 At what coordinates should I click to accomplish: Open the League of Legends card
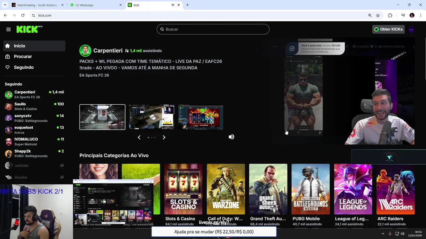click(353, 189)
